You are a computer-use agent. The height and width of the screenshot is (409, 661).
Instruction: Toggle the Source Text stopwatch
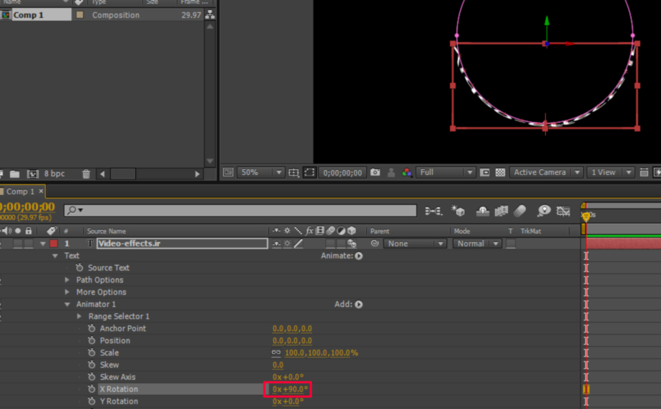click(x=79, y=268)
